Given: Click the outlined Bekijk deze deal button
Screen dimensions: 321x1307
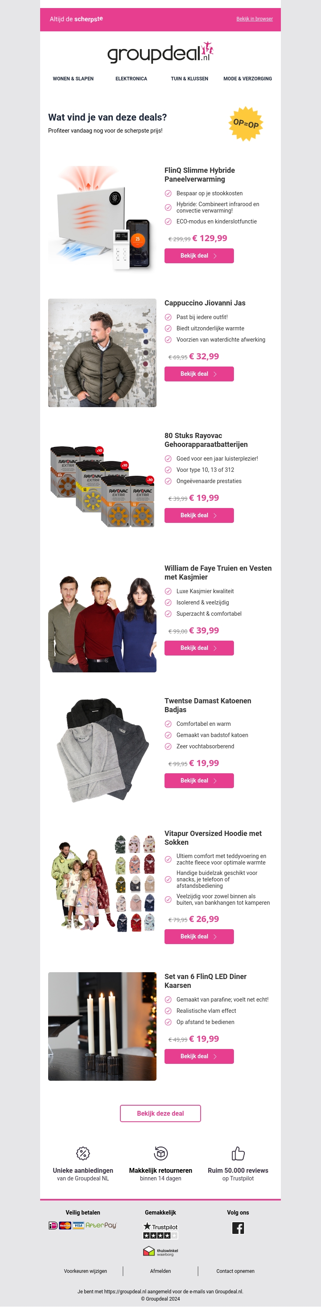Looking at the screenshot, I should coord(160,1113).
